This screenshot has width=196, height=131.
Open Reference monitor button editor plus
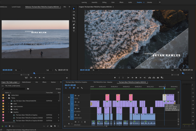(x=67, y=78)
